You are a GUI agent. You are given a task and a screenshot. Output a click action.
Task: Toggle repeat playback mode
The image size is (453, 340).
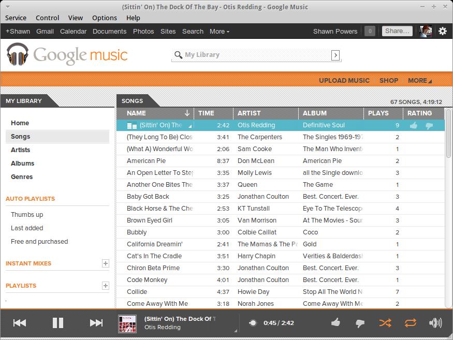[410, 323]
